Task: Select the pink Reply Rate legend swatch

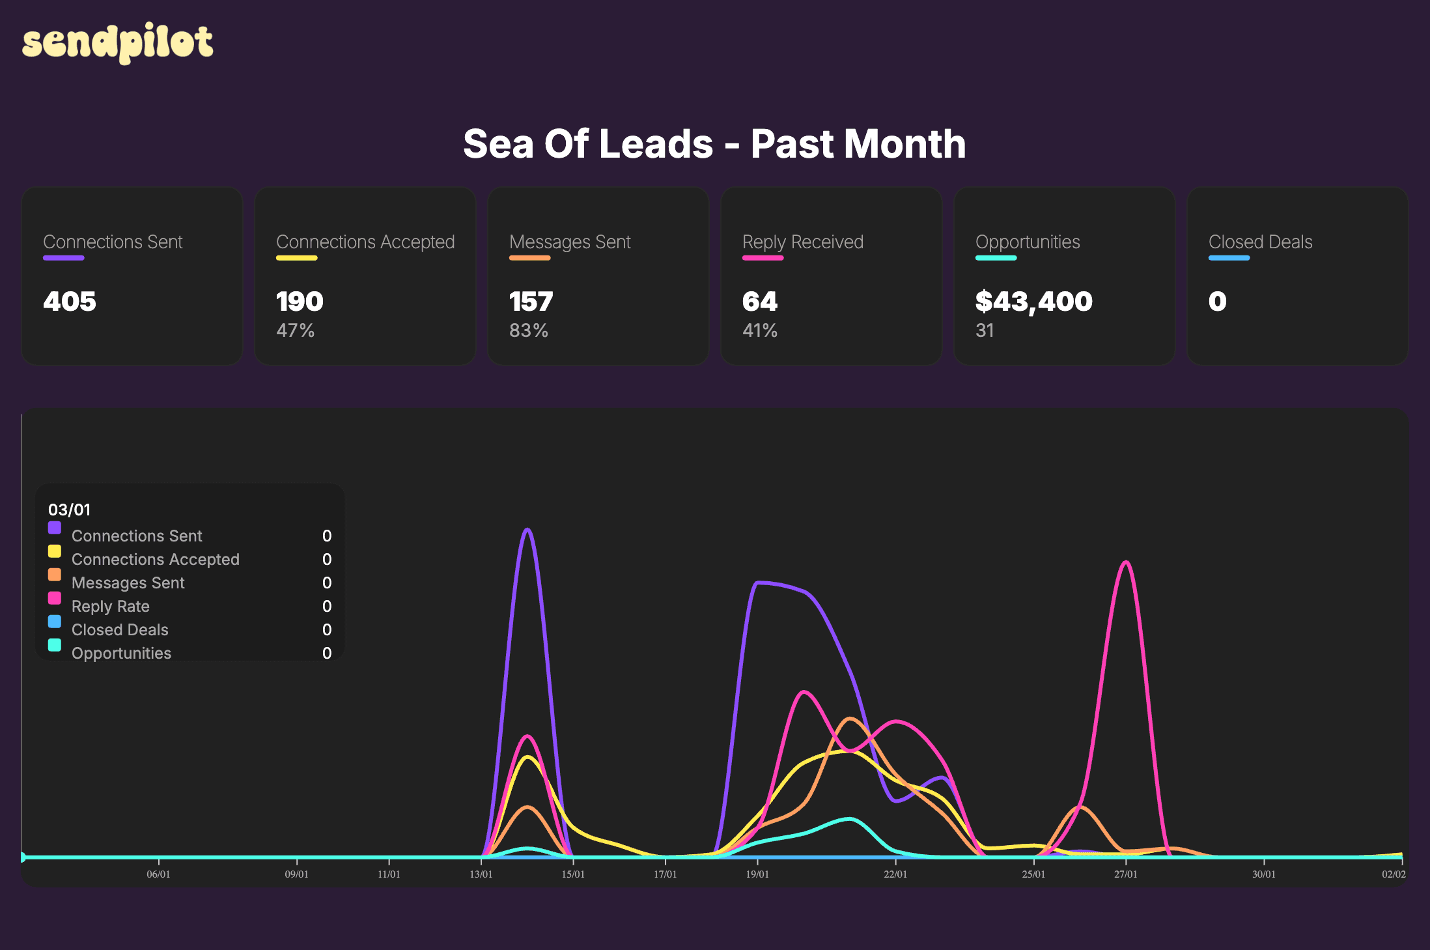Action: pos(55,598)
